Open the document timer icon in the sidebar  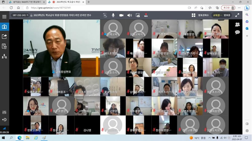tap(4, 46)
